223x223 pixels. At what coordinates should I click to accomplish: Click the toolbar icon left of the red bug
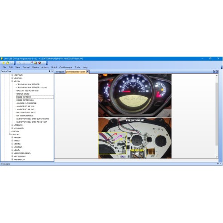(36, 63)
